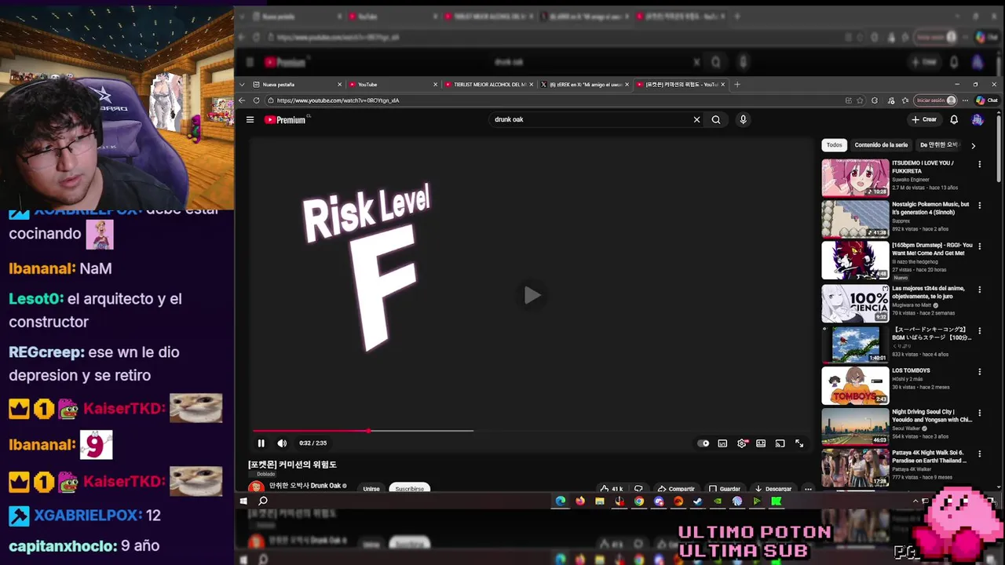Select the 'Contenido de la serie' chip
The image size is (1005, 565).
(x=881, y=145)
